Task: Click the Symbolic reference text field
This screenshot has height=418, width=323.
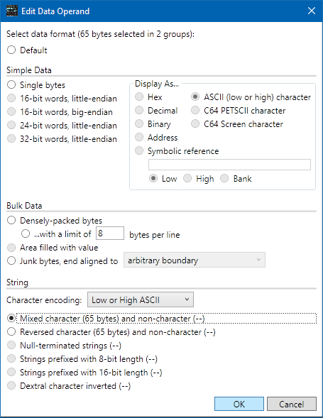Action: [229, 165]
